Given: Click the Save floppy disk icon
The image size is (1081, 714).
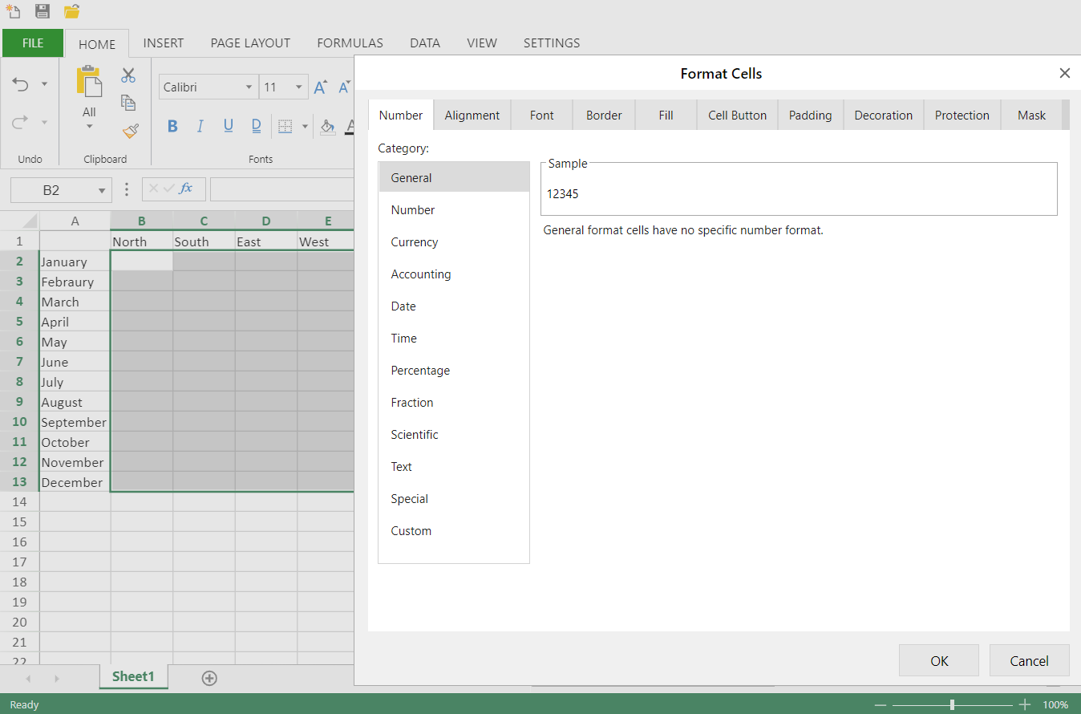Looking at the screenshot, I should 43,10.
